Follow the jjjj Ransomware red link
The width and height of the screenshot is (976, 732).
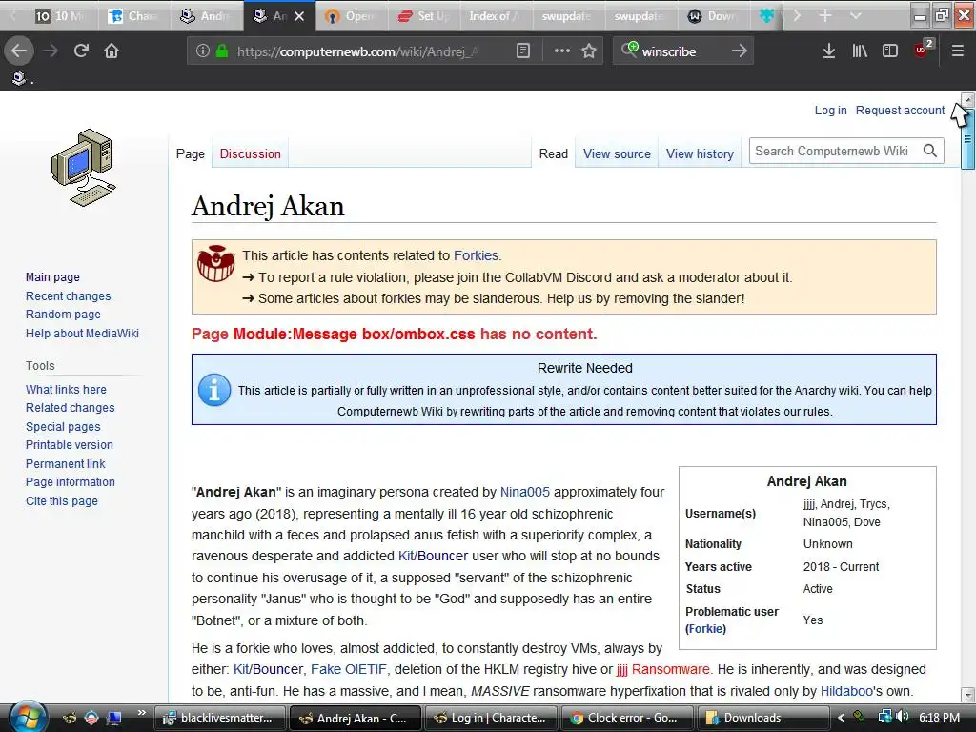pyautogui.click(x=662, y=669)
